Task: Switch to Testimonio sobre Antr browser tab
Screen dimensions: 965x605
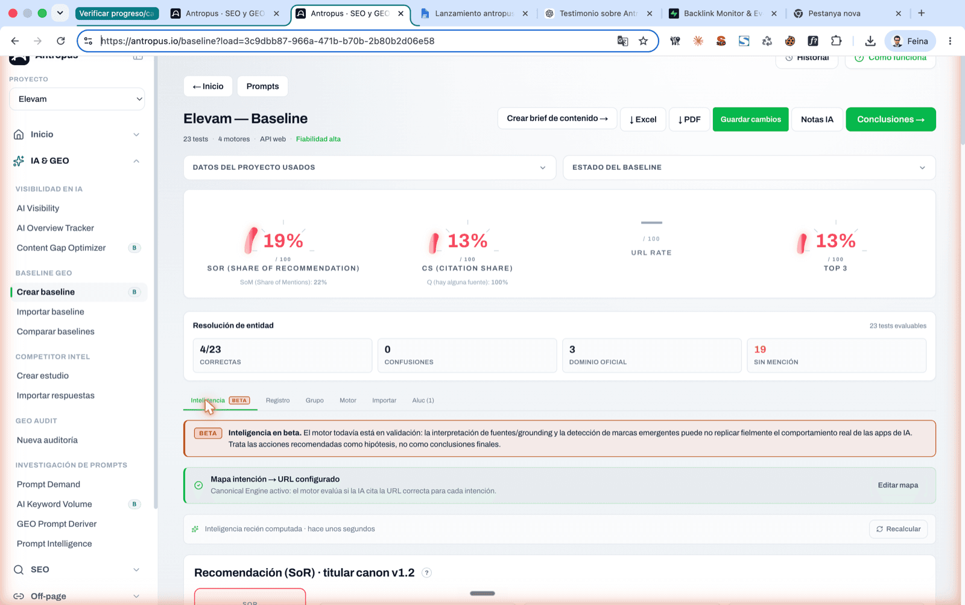Action: click(598, 13)
